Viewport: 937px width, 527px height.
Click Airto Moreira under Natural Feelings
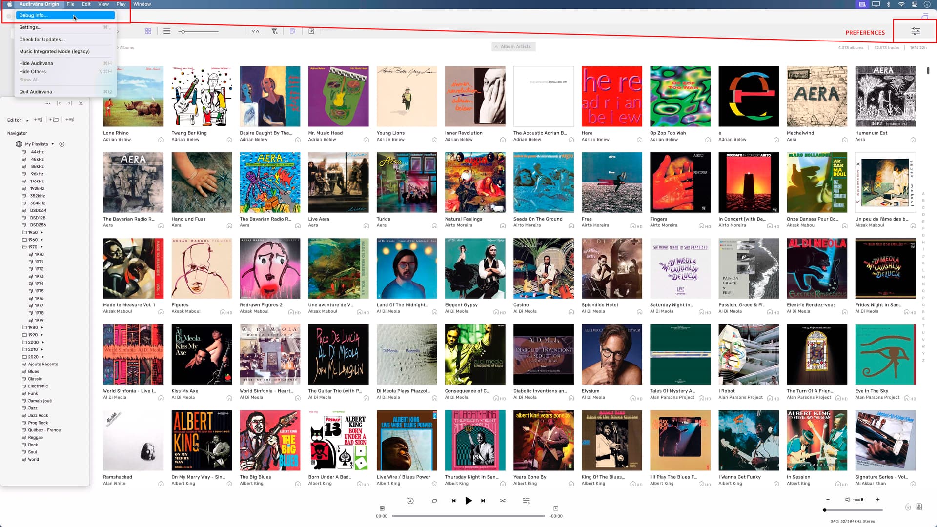coord(458,225)
